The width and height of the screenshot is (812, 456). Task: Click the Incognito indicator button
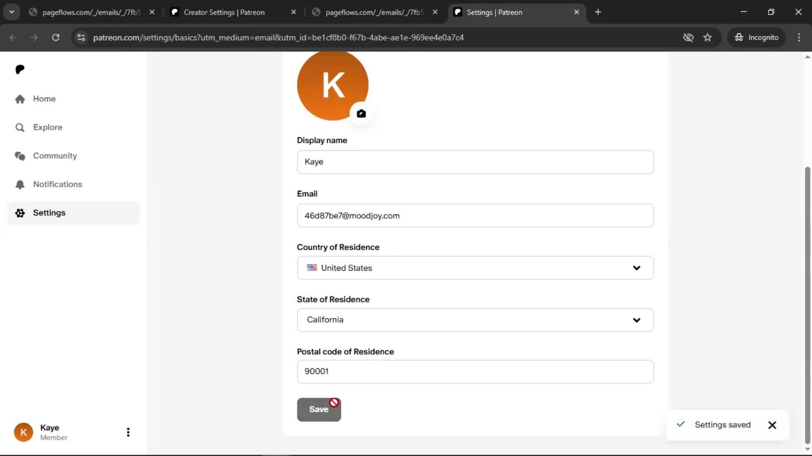757,38
